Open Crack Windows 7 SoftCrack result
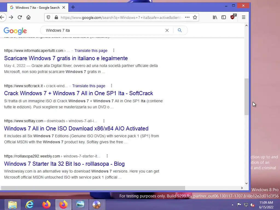The height and width of the screenshot is (210, 280). pos(78,93)
